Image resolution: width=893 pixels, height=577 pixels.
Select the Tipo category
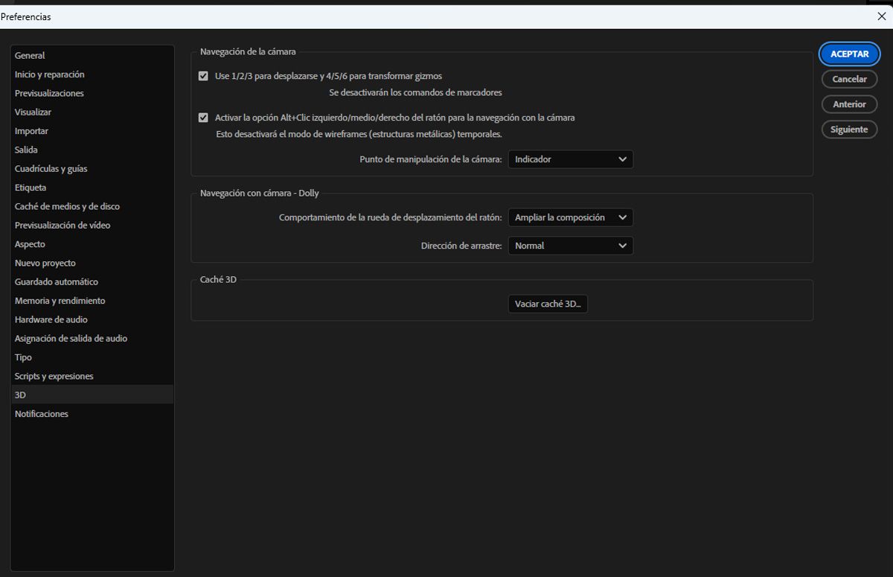coord(92,357)
